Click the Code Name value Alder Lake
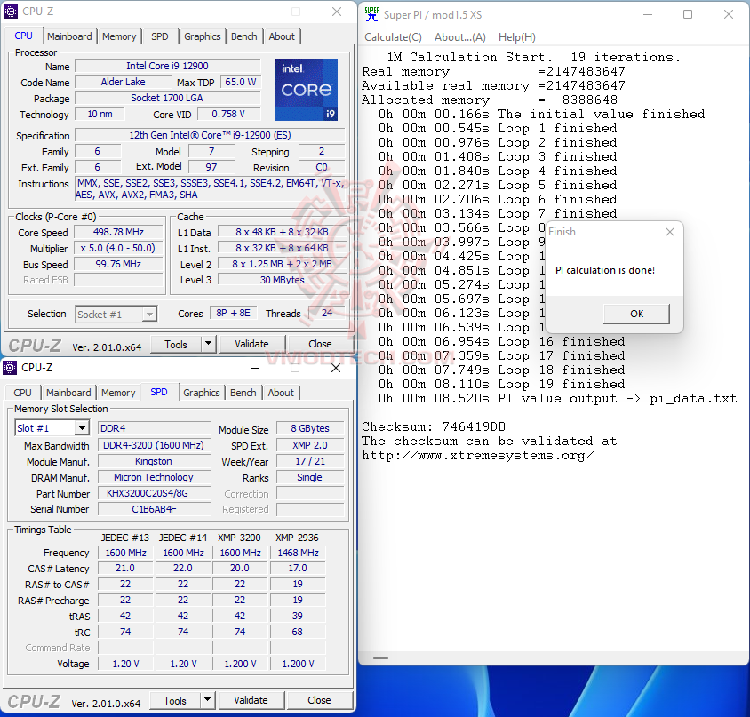The width and height of the screenshot is (750, 717). coord(123,82)
